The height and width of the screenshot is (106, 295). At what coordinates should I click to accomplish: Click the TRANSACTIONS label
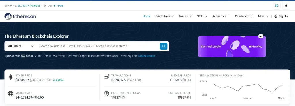coord(121,76)
